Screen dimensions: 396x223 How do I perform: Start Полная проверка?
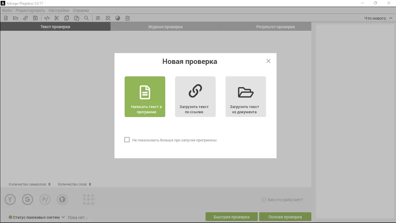285,217
